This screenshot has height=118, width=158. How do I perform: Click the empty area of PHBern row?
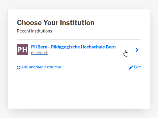[125, 50]
